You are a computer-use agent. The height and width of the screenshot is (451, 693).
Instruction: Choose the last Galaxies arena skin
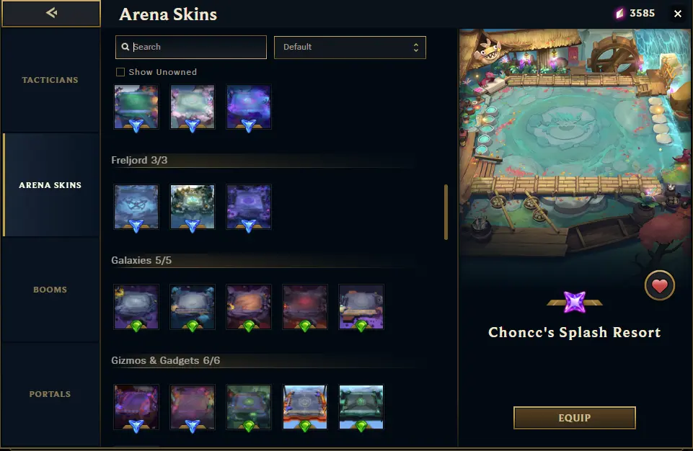(x=361, y=307)
